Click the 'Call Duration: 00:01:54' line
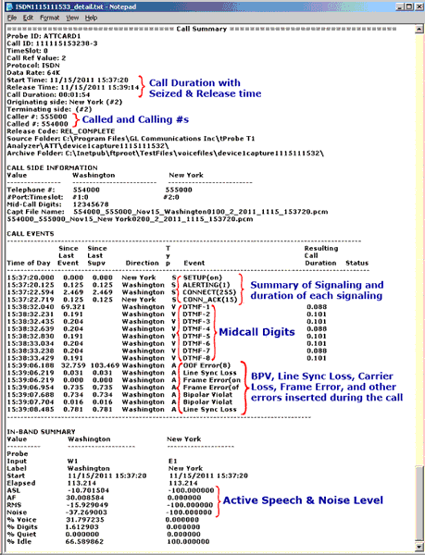This screenshot has width=425, height=555. tap(48, 95)
